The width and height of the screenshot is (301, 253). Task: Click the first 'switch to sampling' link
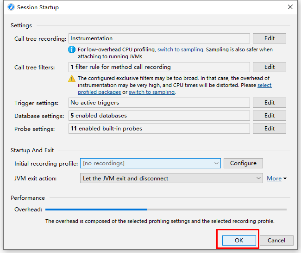180,49
